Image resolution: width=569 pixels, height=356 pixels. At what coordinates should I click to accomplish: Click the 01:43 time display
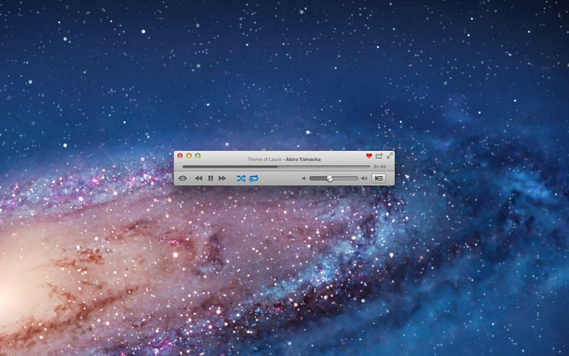(x=380, y=167)
